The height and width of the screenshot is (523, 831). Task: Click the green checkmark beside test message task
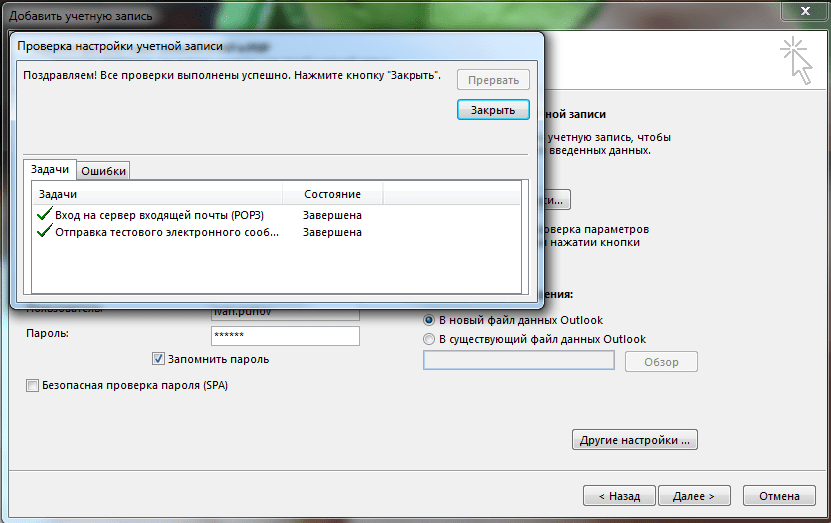point(45,231)
